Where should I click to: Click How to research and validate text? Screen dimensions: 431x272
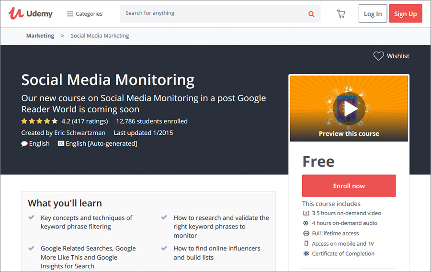tap(221, 227)
